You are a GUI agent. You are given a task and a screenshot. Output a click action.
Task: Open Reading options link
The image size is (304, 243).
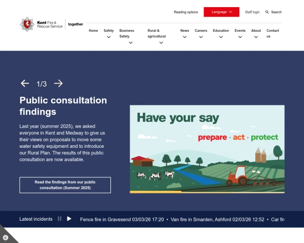tap(186, 12)
